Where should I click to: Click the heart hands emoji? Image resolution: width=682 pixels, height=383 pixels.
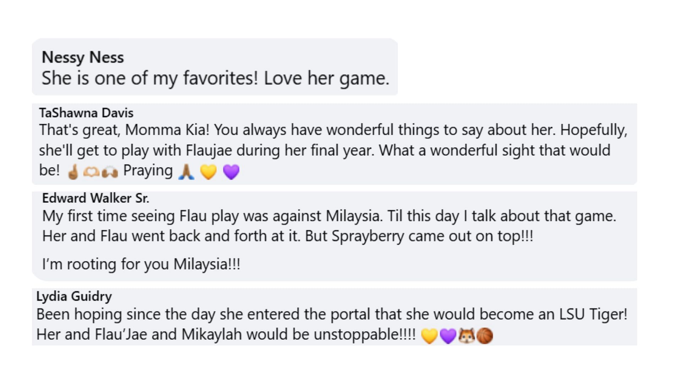tap(91, 172)
